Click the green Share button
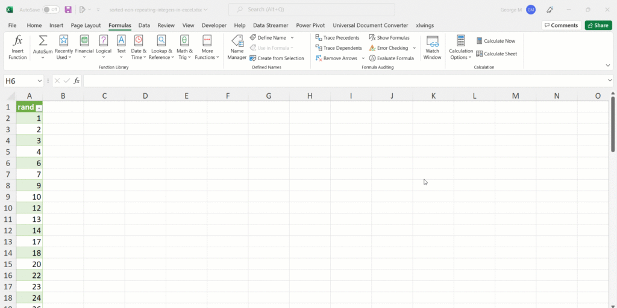Viewport: 617px width, 308px height. click(x=598, y=25)
